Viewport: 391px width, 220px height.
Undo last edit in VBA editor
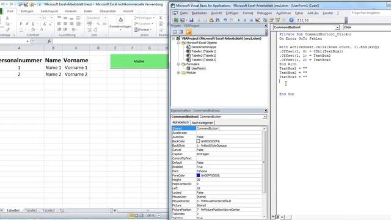pyautogui.click(x=225, y=20)
